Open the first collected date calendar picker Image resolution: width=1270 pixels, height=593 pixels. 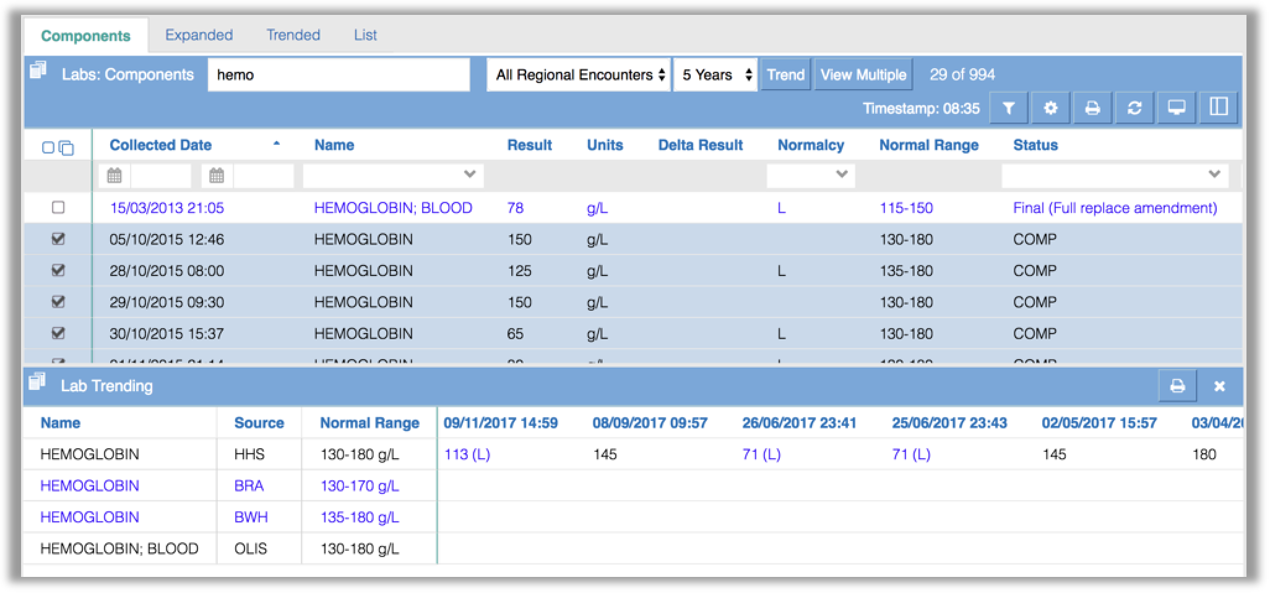(x=114, y=176)
